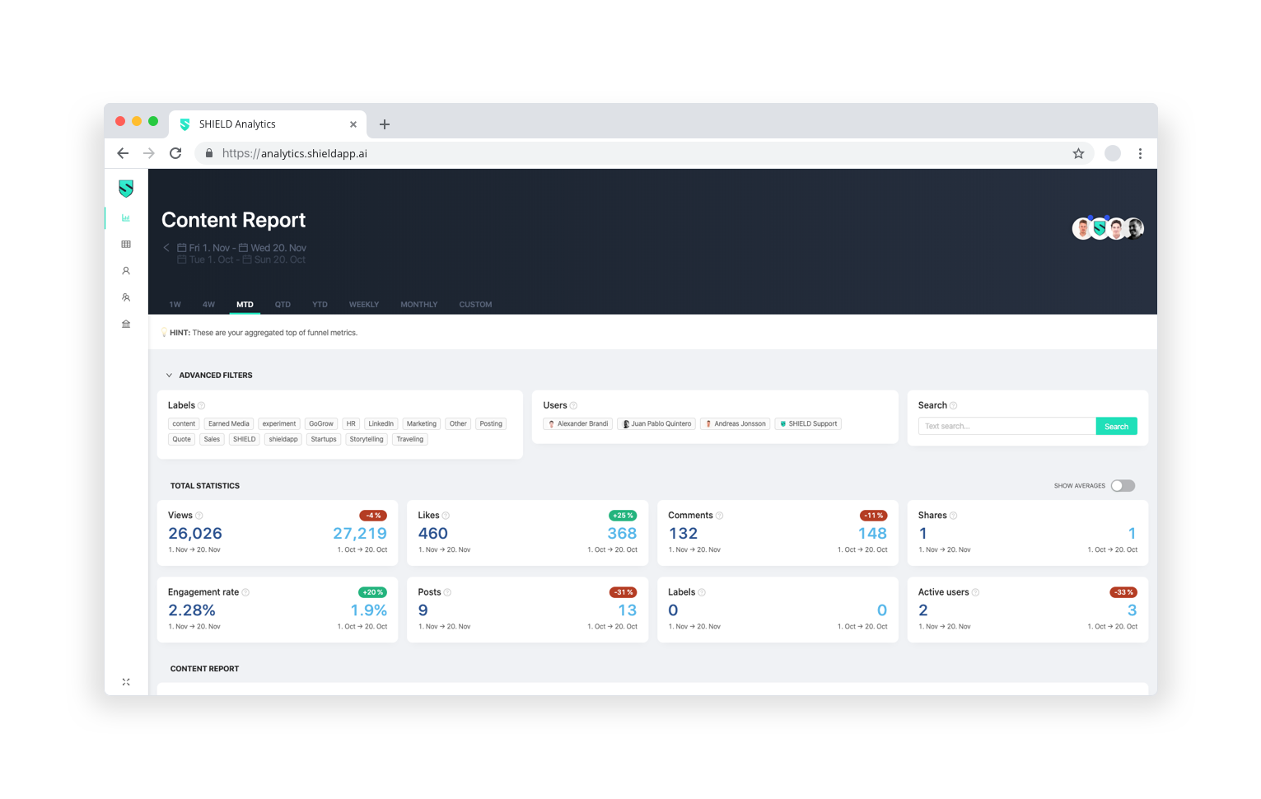1261x799 pixels.
Task: Switch to the 1W time range tab
Action: click(175, 305)
